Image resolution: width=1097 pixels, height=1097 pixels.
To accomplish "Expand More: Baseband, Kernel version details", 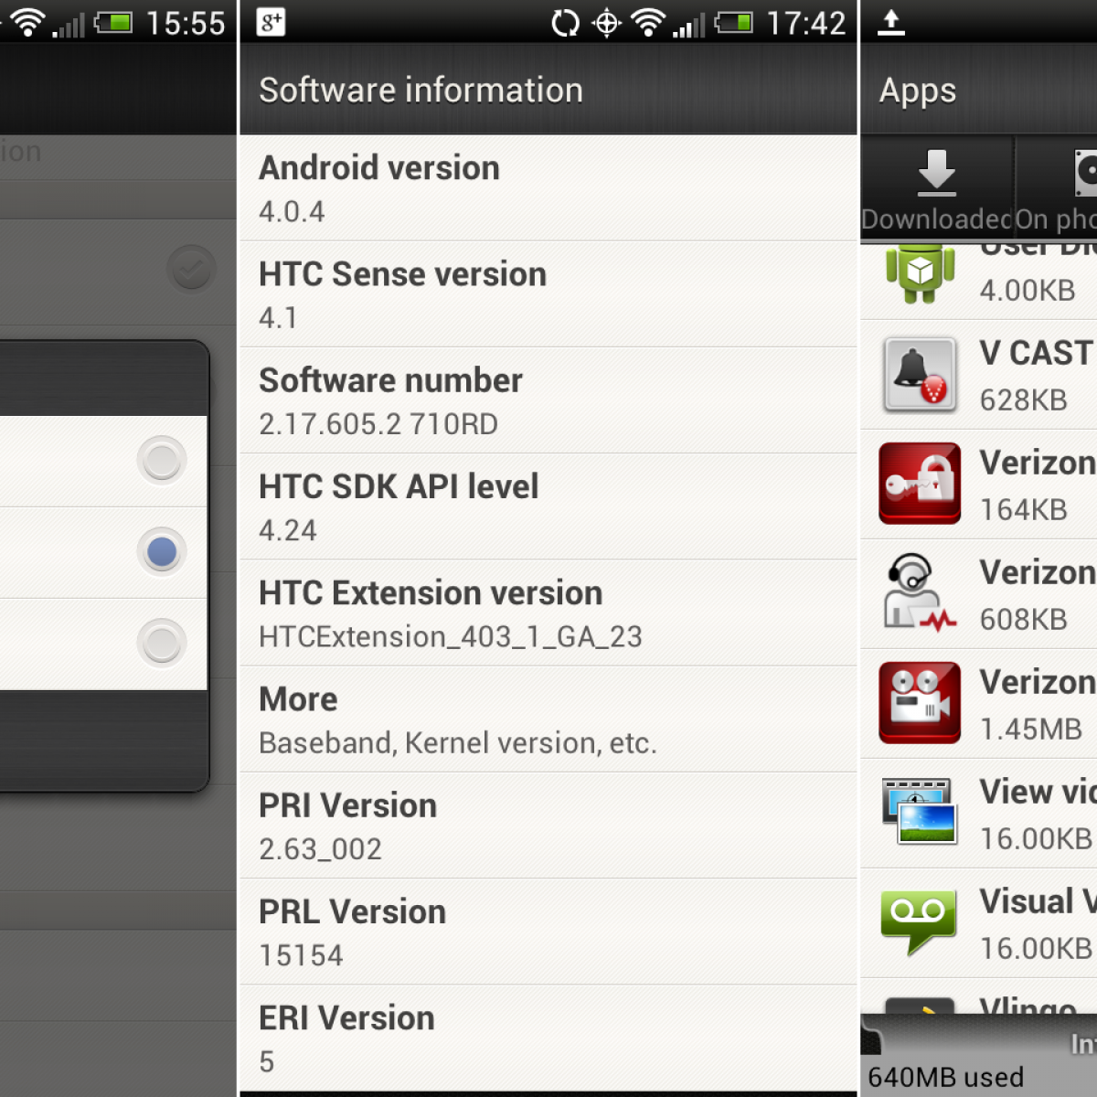I will point(548,719).
